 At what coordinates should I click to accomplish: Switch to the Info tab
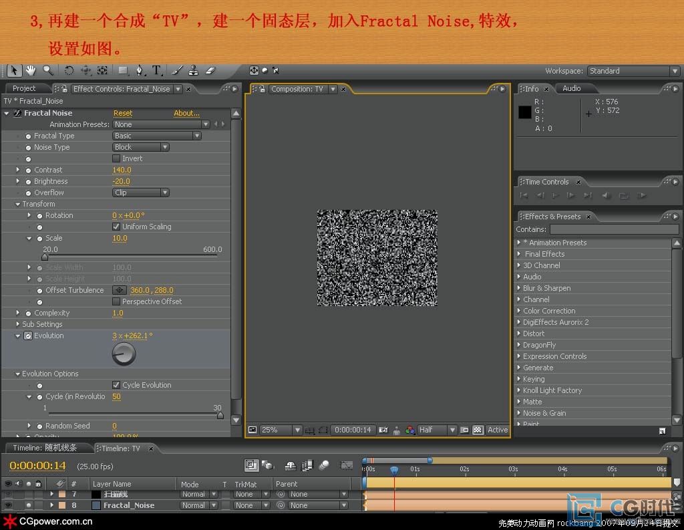[x=532, y=89]
